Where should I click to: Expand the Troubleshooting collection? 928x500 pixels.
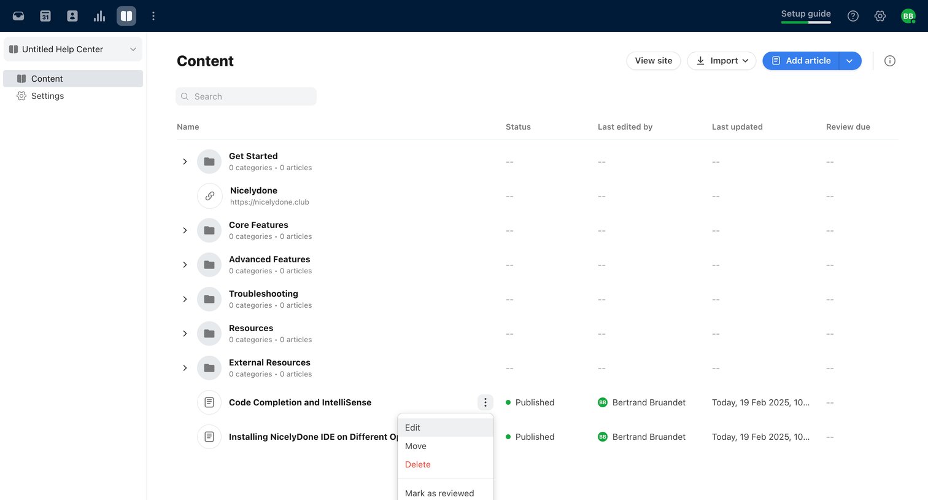[185, 299]
